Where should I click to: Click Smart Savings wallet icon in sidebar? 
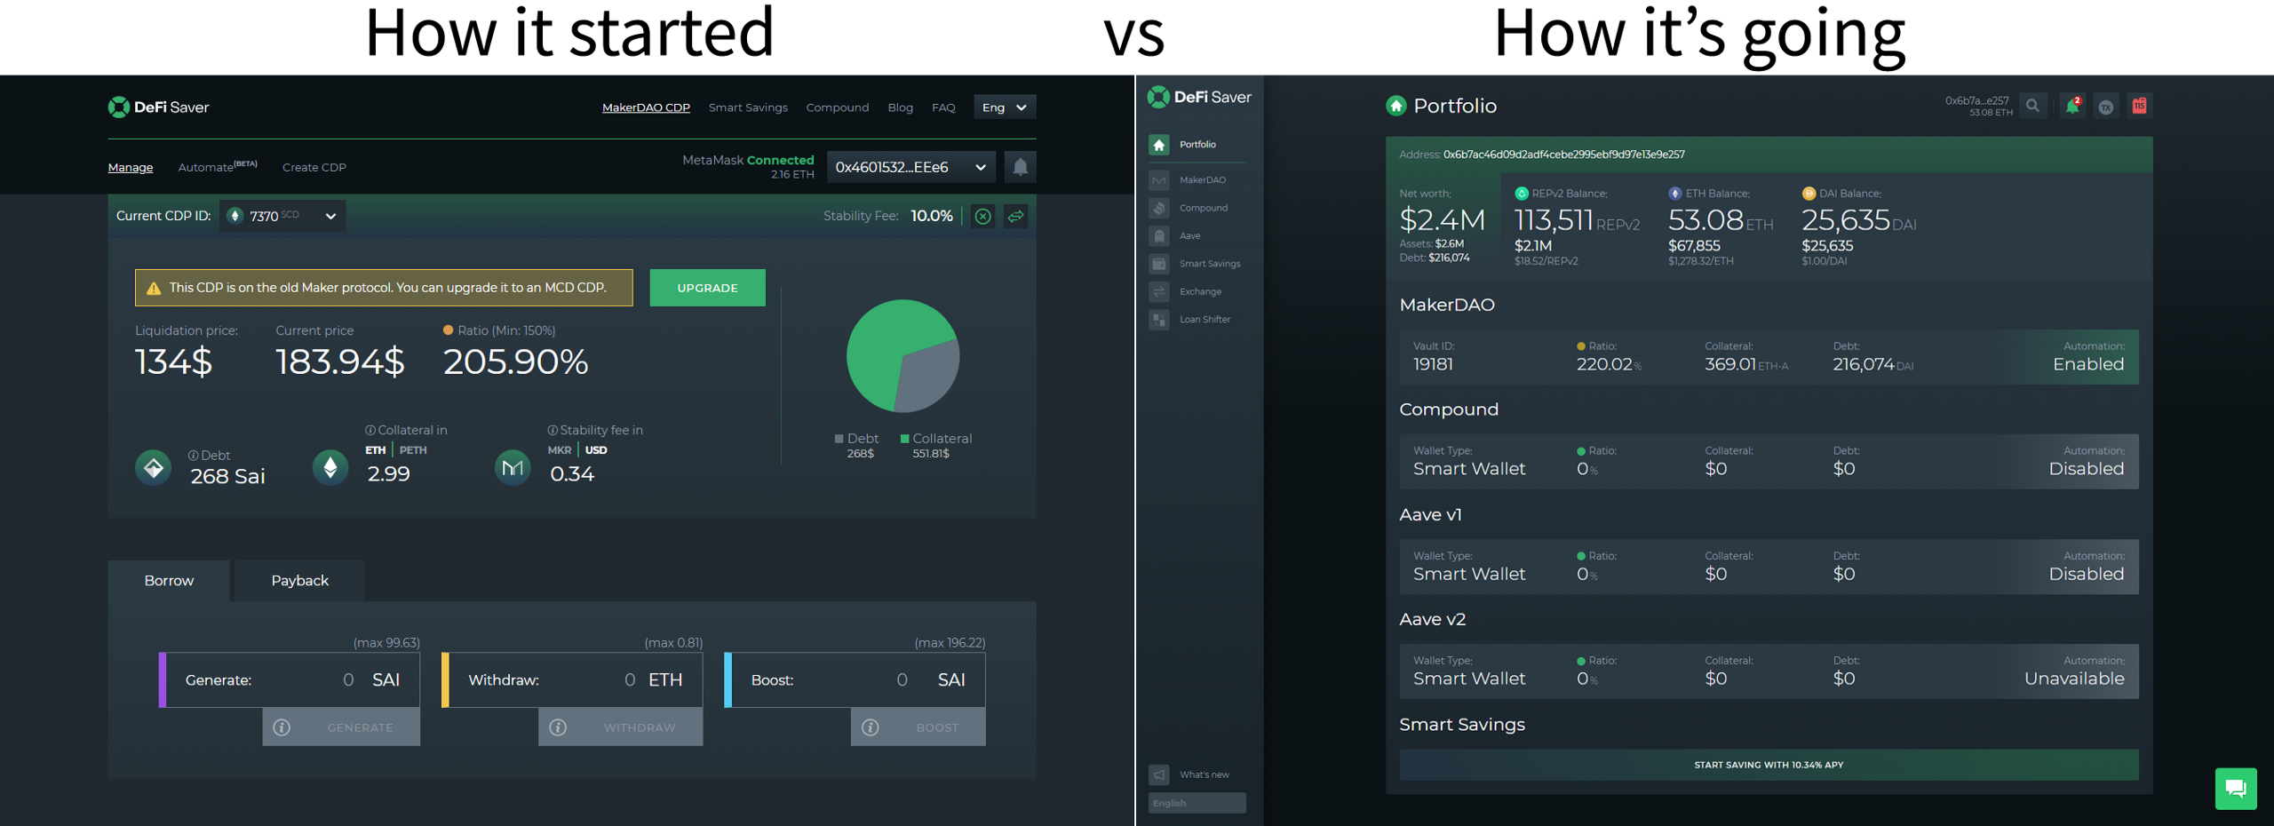click(x=1159, y=264)
